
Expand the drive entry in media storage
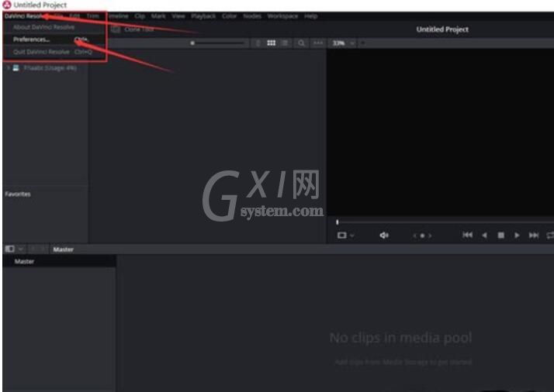point(8,67)
